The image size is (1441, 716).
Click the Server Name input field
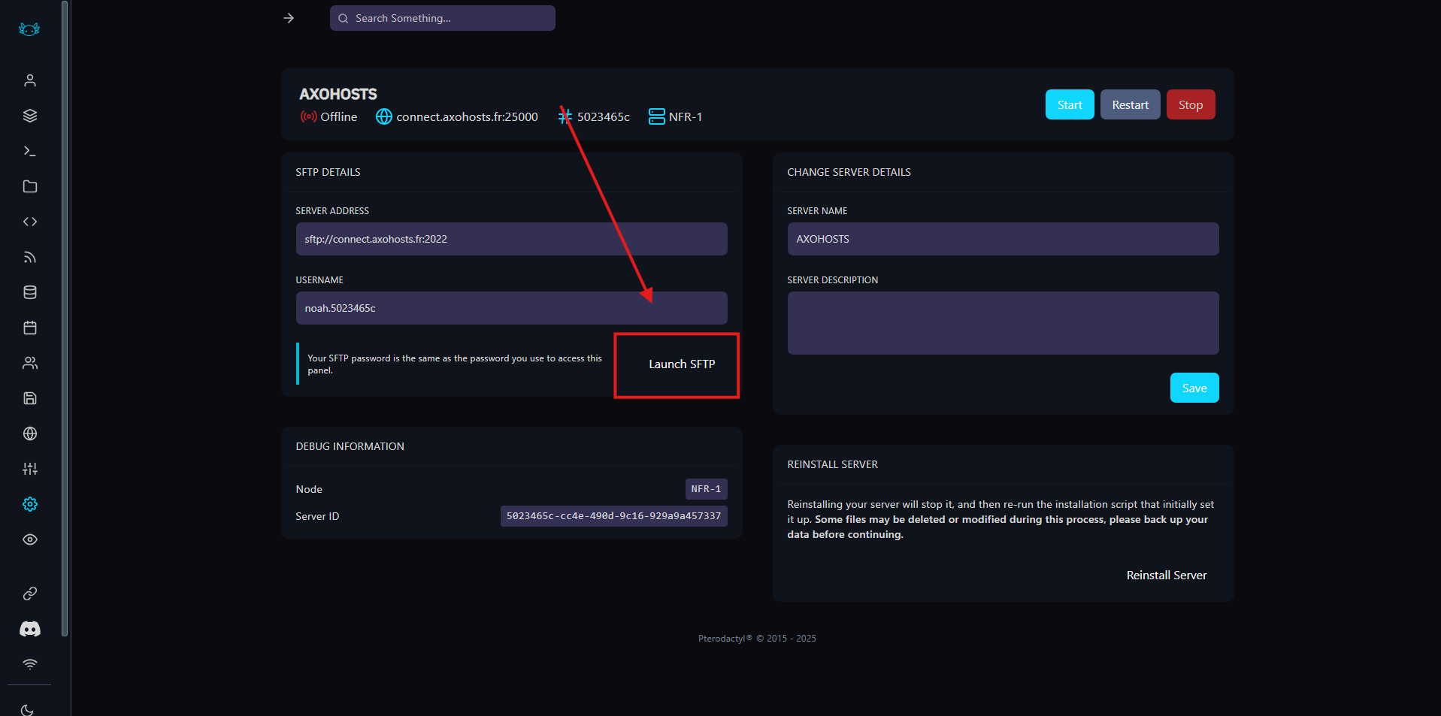[1002, 239]
